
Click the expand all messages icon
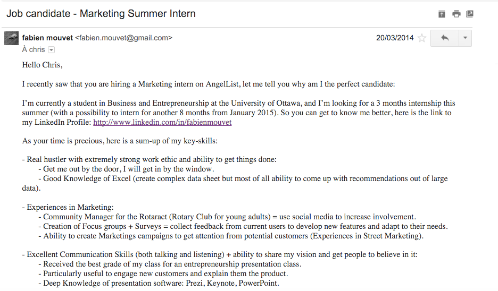tap(442, 14)
